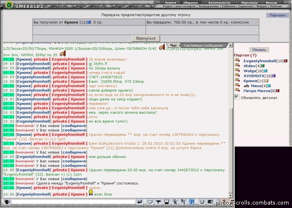The width and height of the screenshot is (292, 208).
Task: Click account number text СЧЕТ:1442873012
Action: point(106,77)
